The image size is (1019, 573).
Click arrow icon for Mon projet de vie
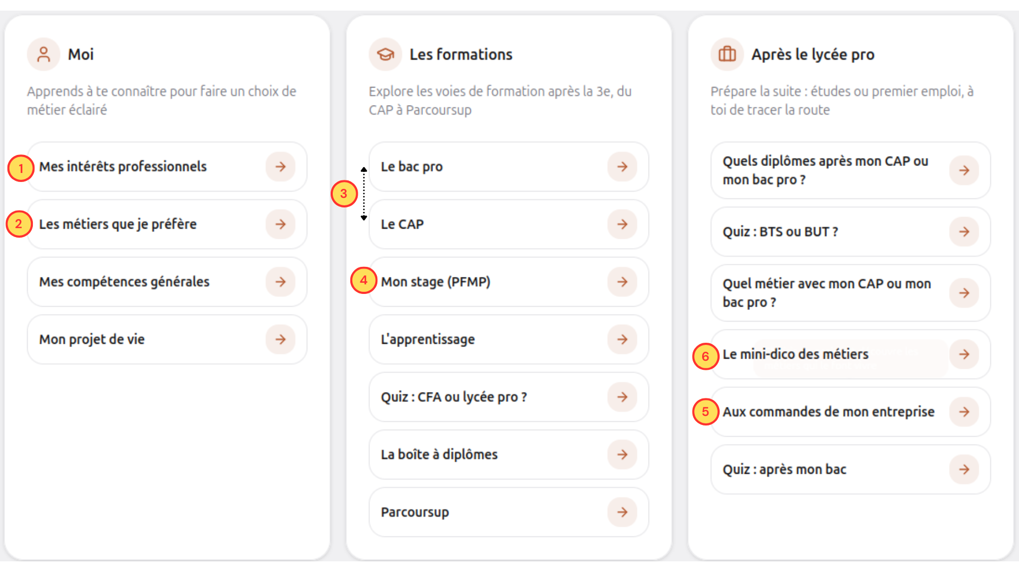pyautogui.click(x=280, y=340)
